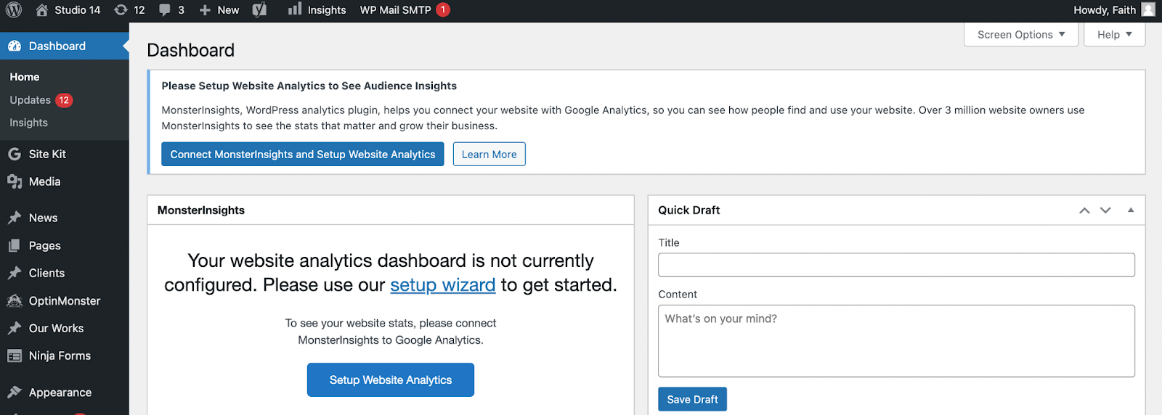Expand the Help dropdown tab
The image size is (1162, 415).
tap(1114, 35)
